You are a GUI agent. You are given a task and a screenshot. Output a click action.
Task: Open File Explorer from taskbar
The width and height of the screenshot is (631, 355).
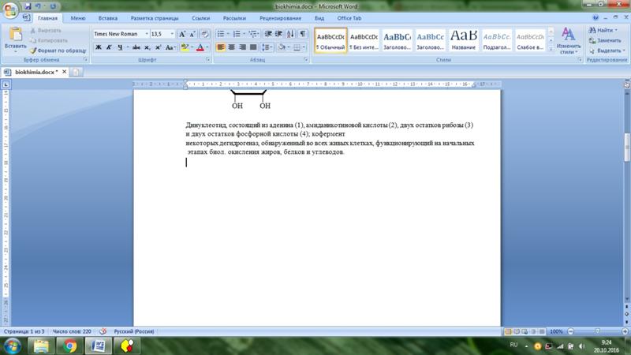(x=41, y=346)
